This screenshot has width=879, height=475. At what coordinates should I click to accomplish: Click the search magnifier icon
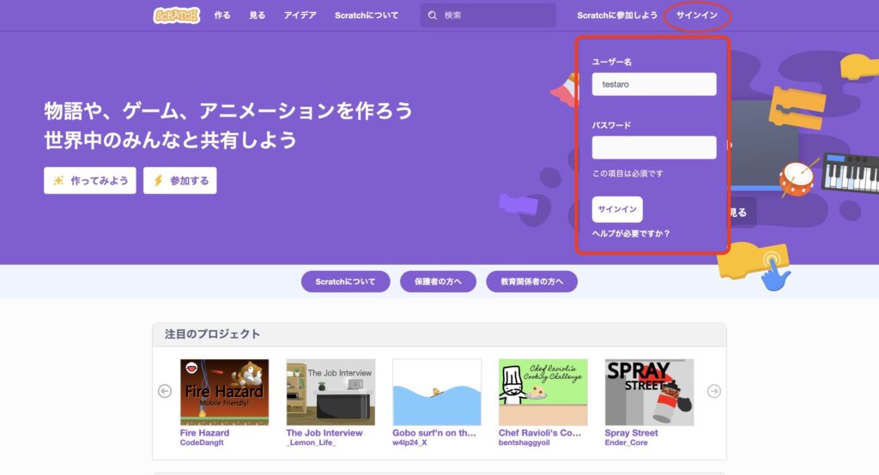pos(432,15)
